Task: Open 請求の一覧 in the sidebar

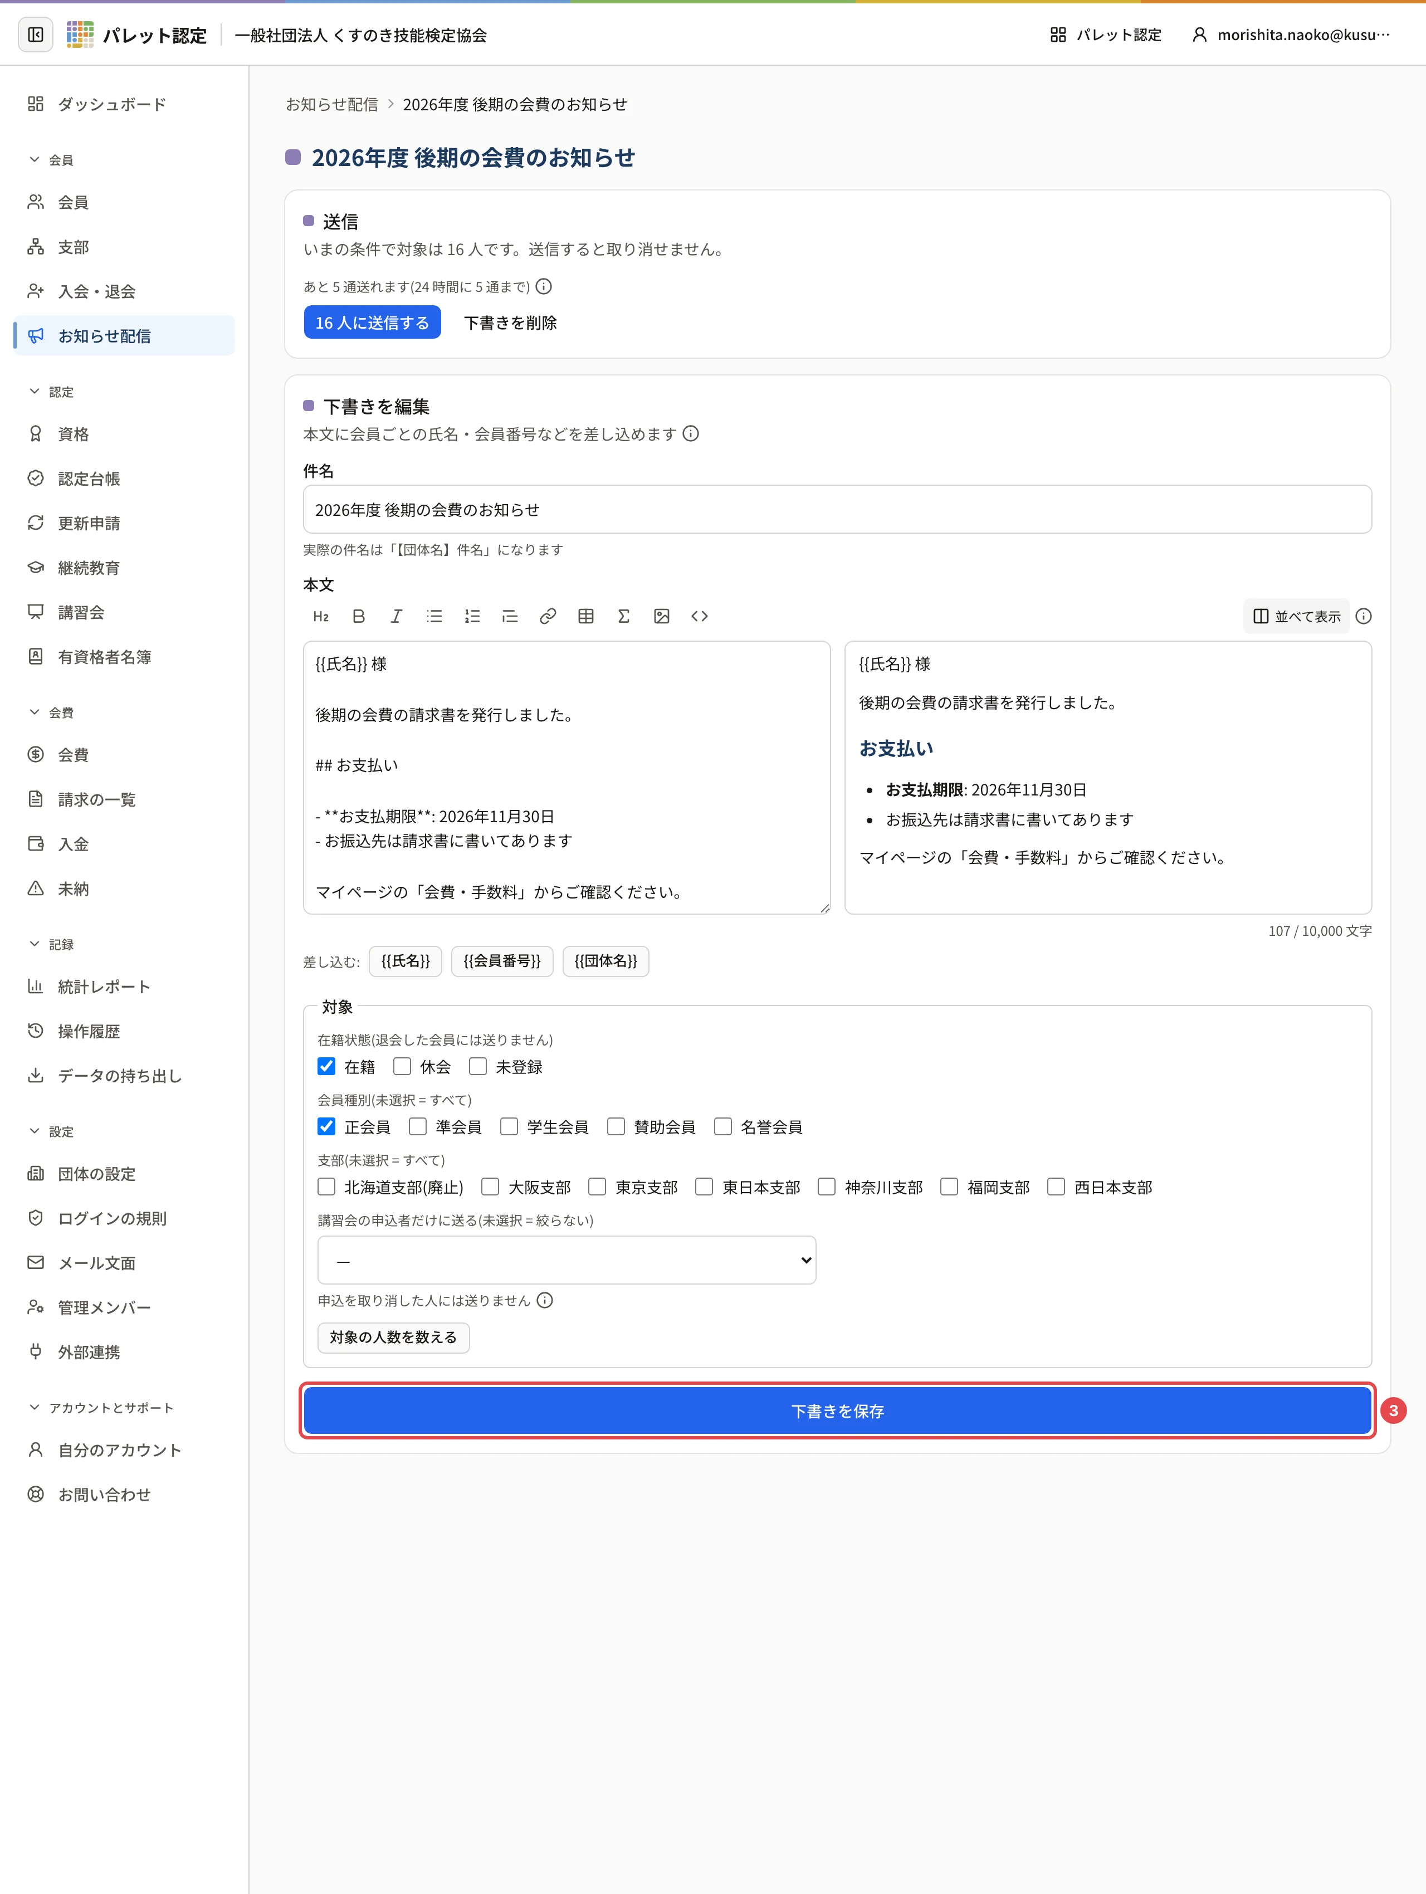Action: pos(124,800)
